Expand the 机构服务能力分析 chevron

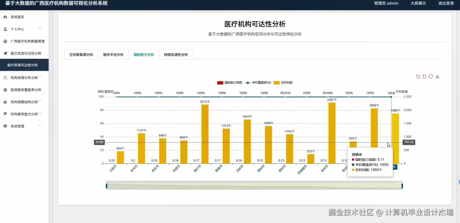(x=40, y=114)
